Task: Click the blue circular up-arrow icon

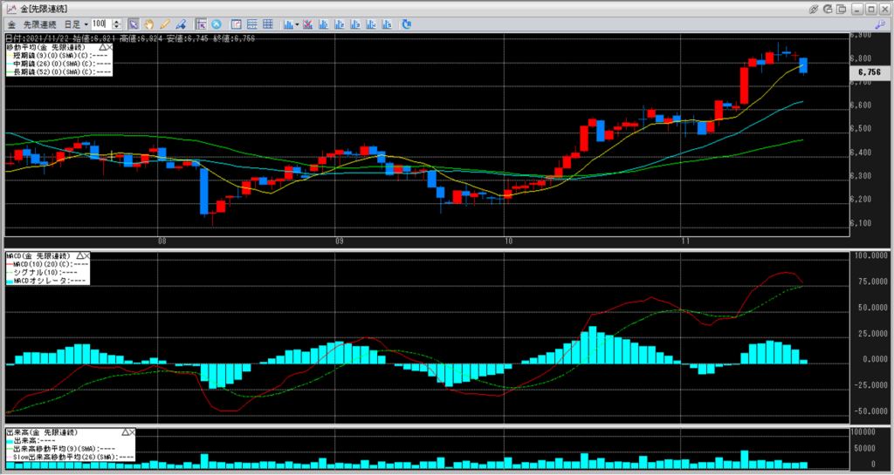Action: [217, 24]
